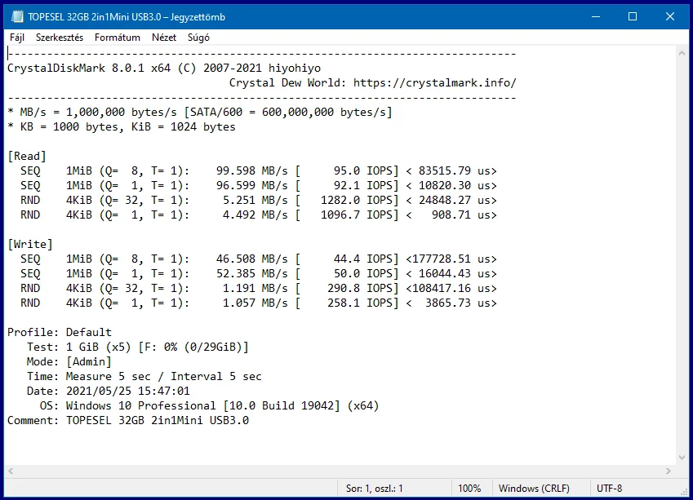Click the UTF-8 encoding status entry
The height and width of the screenshot is (500, 693).
coord(609,488)
